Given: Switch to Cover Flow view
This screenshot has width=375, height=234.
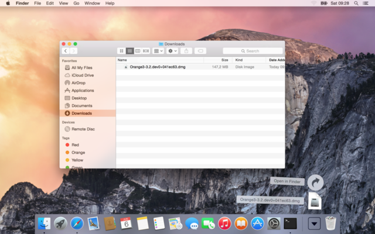Looking at the screenshot, I should click(x=146, y=51).
